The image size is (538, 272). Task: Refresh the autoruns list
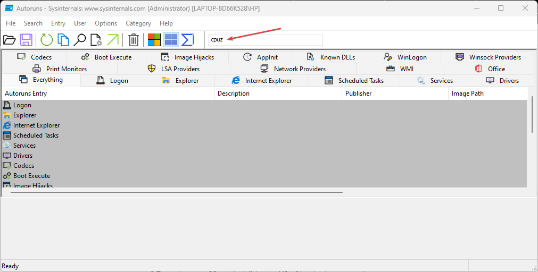pyautogui.click(x=47, y=40)
